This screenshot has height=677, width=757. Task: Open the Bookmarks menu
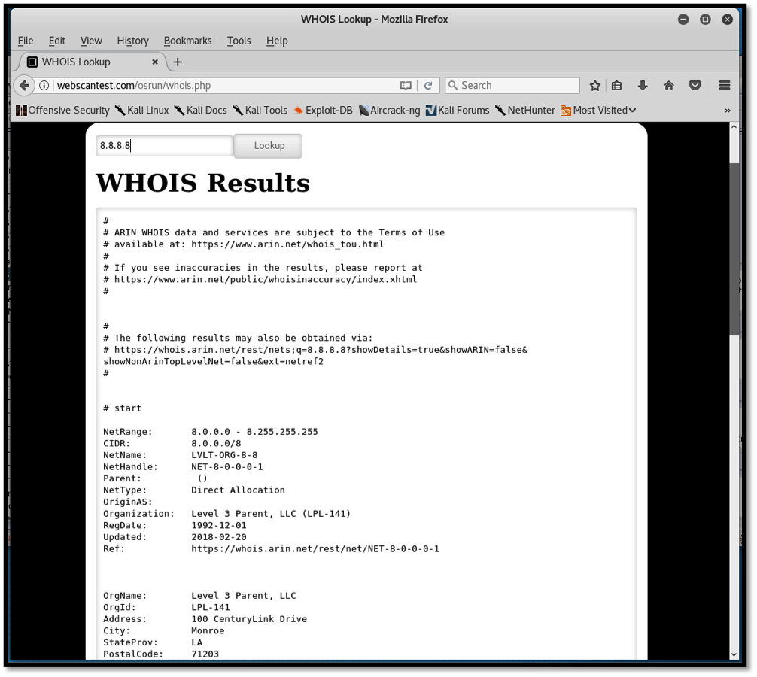click(187, 41)
